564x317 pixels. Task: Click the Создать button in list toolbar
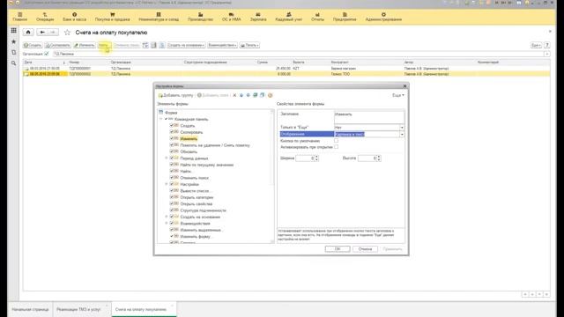(x=33, y=45)
